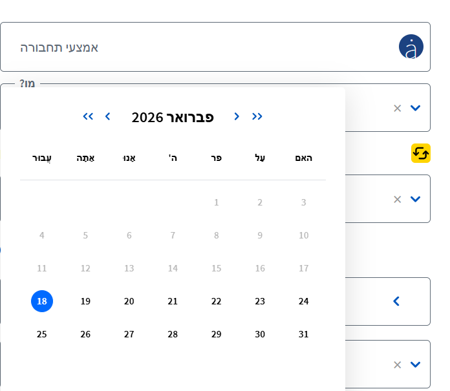Click disabled date 17
The image size is (450, 391).
tap(304, 268)
